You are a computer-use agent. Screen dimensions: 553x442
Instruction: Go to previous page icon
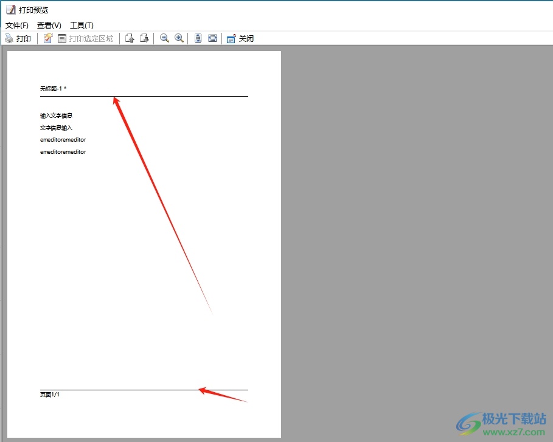[x=130, y=38]
